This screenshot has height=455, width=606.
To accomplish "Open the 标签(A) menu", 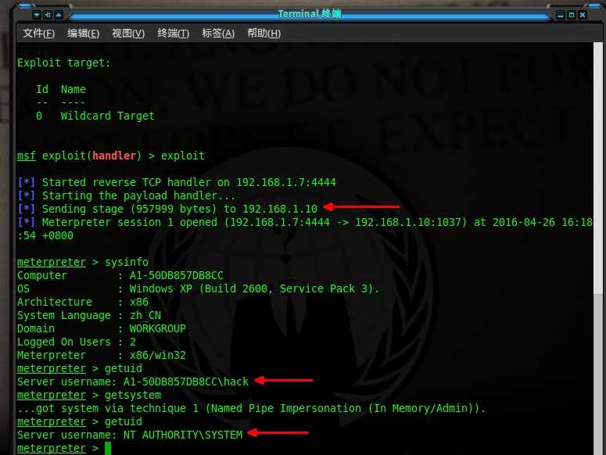I will click(218, 33).
